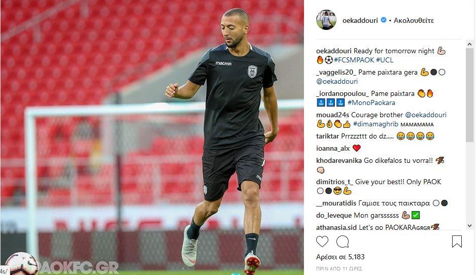Open the #UCL hashtag link
The width and height of the screenshot is (476, 275).
tap(385, 60)
